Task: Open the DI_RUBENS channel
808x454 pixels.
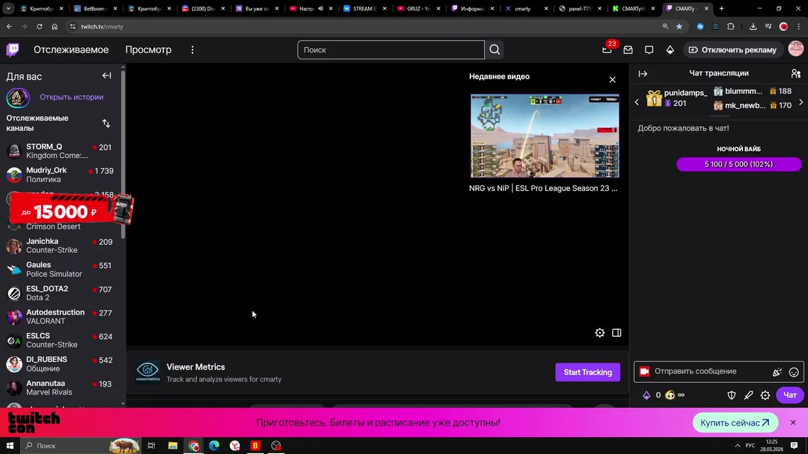Action: pos(60,364)
